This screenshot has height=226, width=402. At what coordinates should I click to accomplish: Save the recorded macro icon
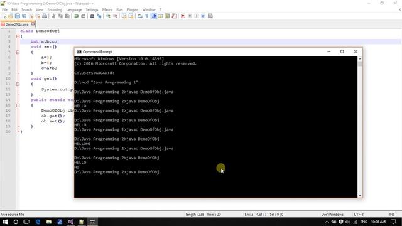[x=210, y=16]
